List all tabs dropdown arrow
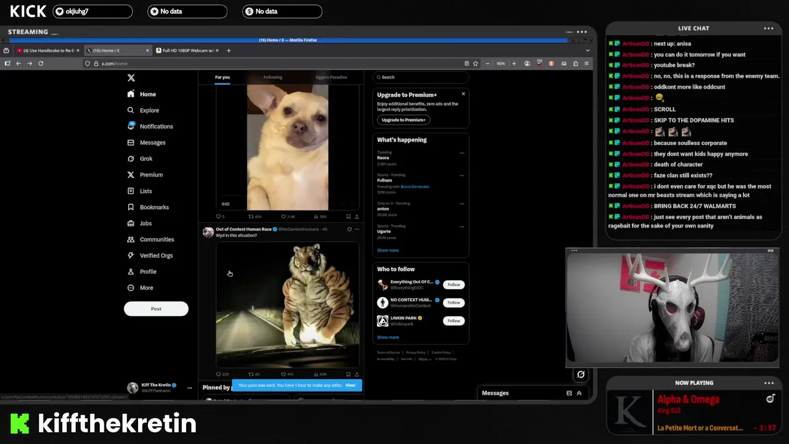This screenshot has width=789, height=444. click(x=587, y=51)
